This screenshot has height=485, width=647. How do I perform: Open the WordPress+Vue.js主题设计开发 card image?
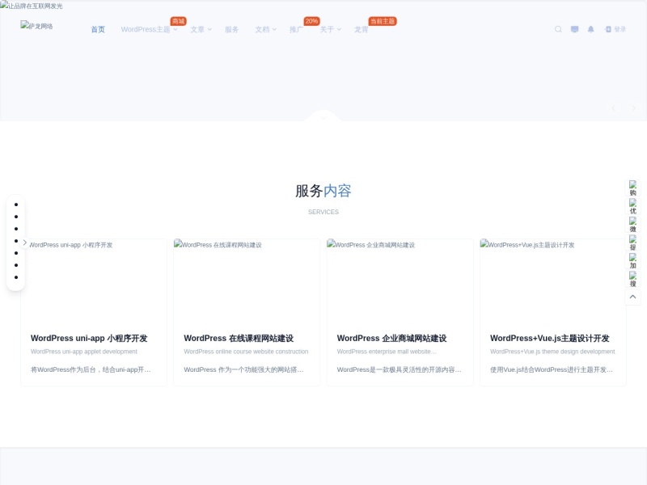553,280
